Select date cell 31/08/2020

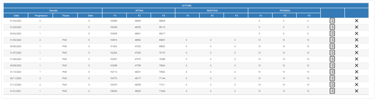pyautogui.click(x=16, y=59)
